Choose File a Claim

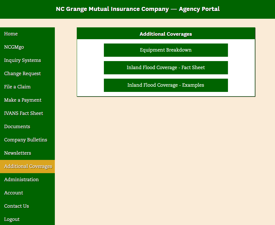[27, 87]
